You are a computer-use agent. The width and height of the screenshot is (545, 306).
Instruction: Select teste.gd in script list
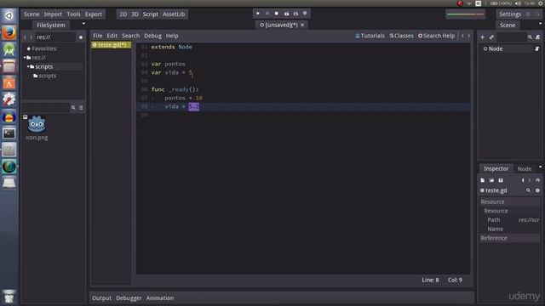112,45
